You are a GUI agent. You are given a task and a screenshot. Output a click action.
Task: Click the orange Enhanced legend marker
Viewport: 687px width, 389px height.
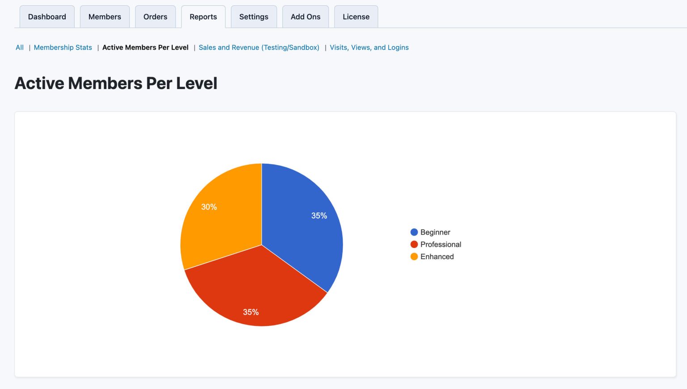pyautogui.click(x=414, y=256)
